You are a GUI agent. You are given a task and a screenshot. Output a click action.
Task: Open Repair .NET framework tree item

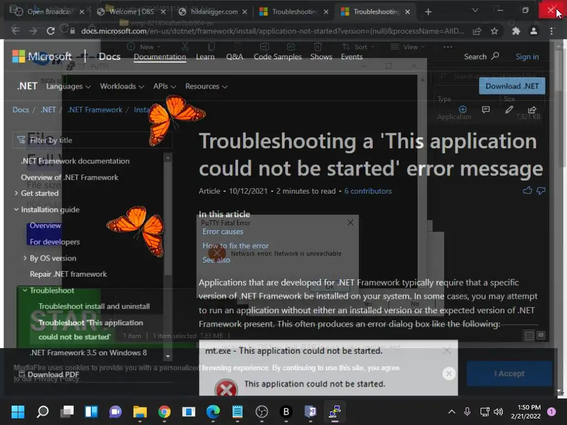pyautogui.click(x=68, y=274)
